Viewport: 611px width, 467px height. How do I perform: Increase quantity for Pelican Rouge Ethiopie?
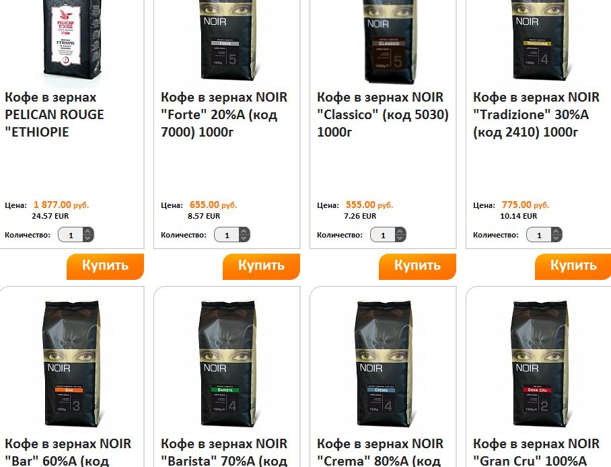click(x=88, y=231)
